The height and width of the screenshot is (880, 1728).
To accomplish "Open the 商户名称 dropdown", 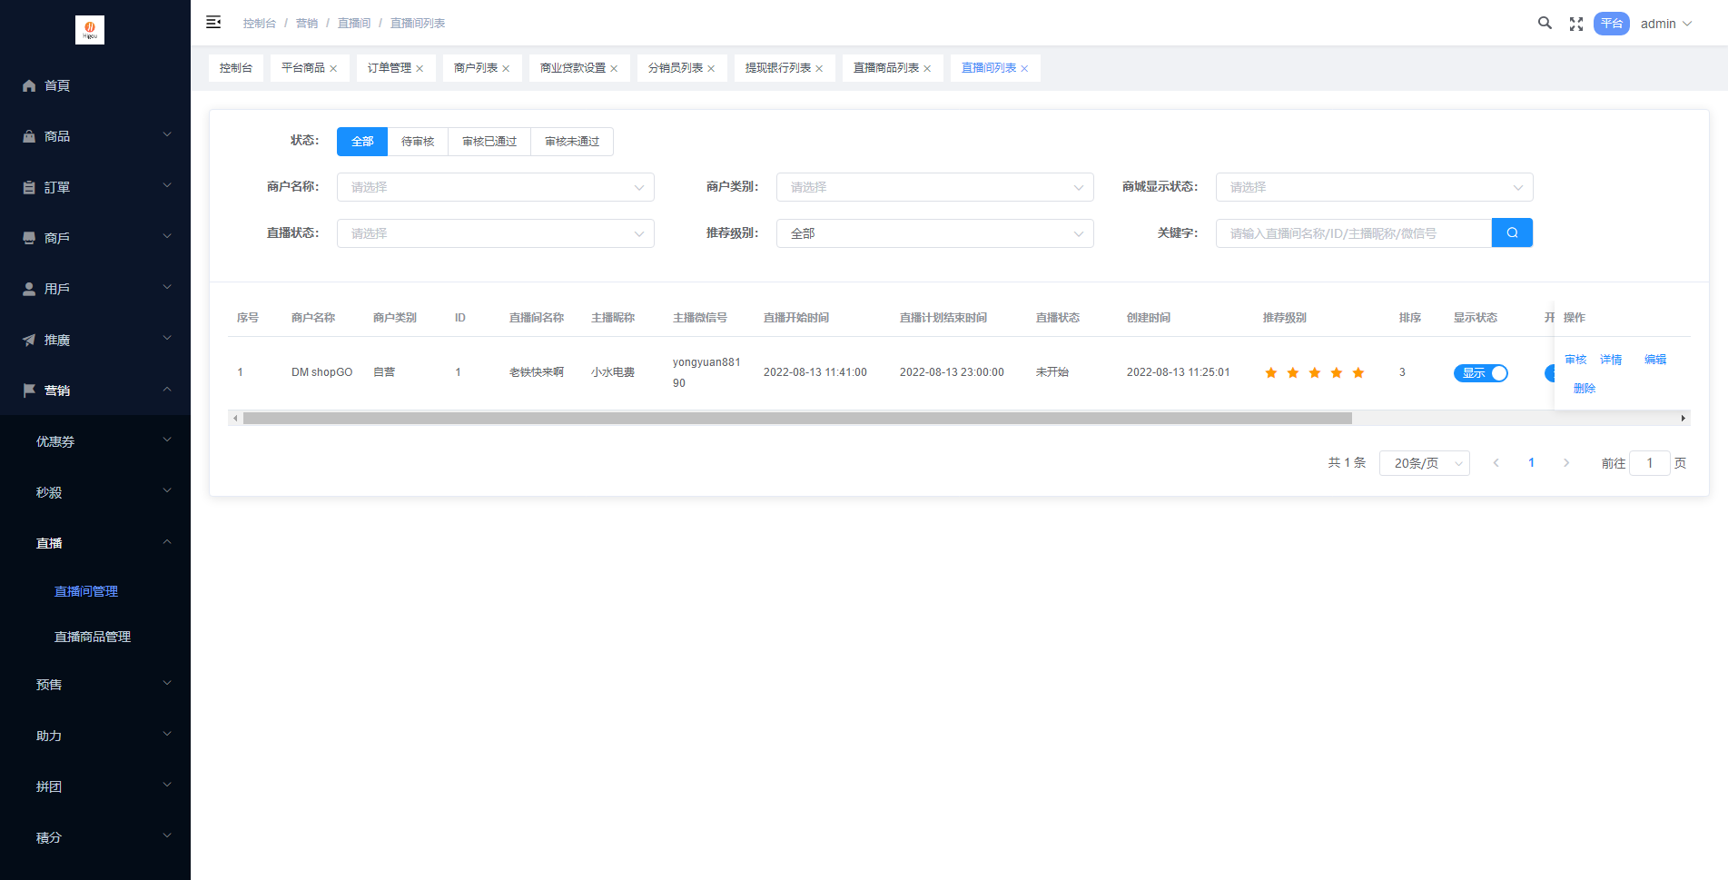I will [x=495, y=187].
